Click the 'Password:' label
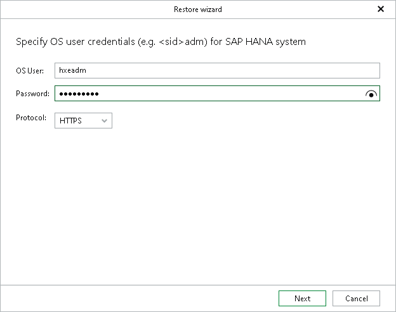This screenshot has height=312, width=396. [32, 94]
